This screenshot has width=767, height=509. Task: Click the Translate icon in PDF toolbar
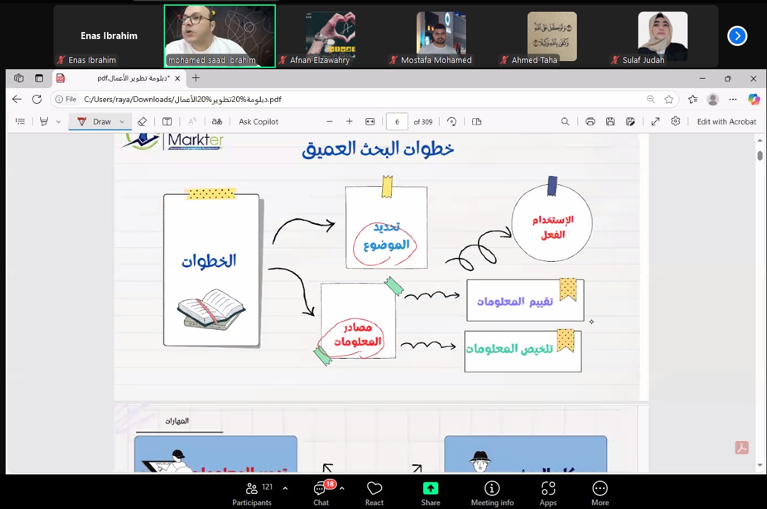click(217, 121)
